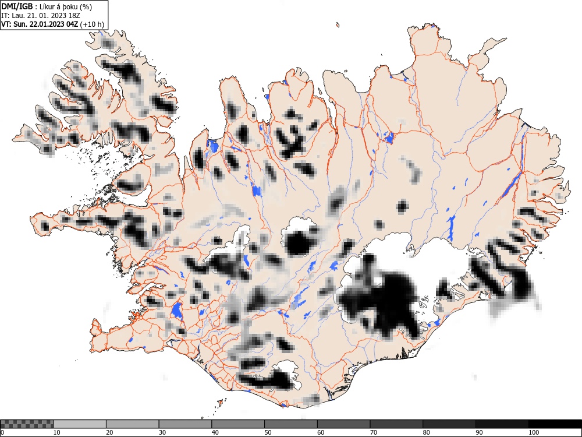Select the 90–100 legend swatch

click(x=502, y=424)
